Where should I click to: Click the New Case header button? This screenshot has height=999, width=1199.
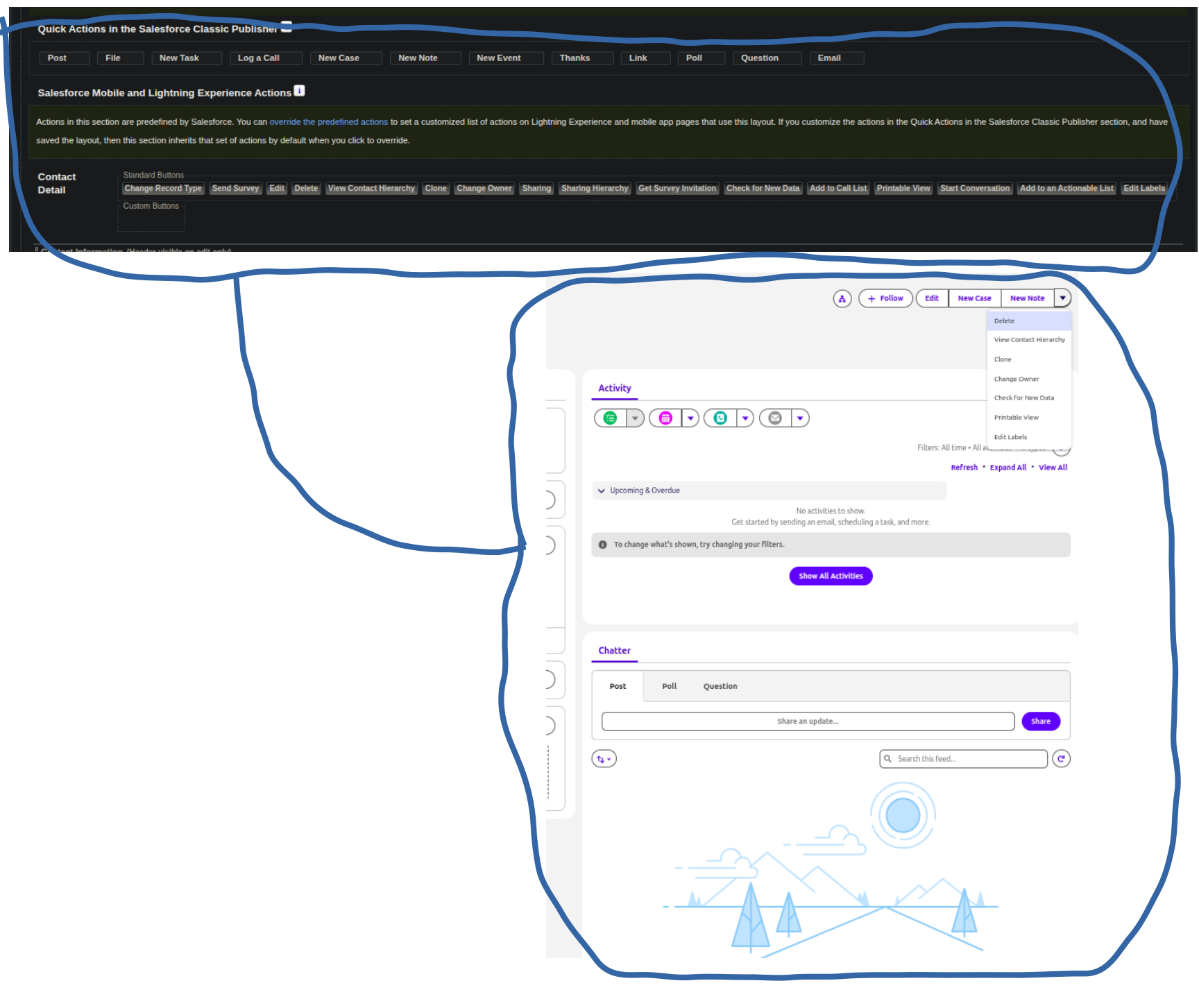point(974,298)
